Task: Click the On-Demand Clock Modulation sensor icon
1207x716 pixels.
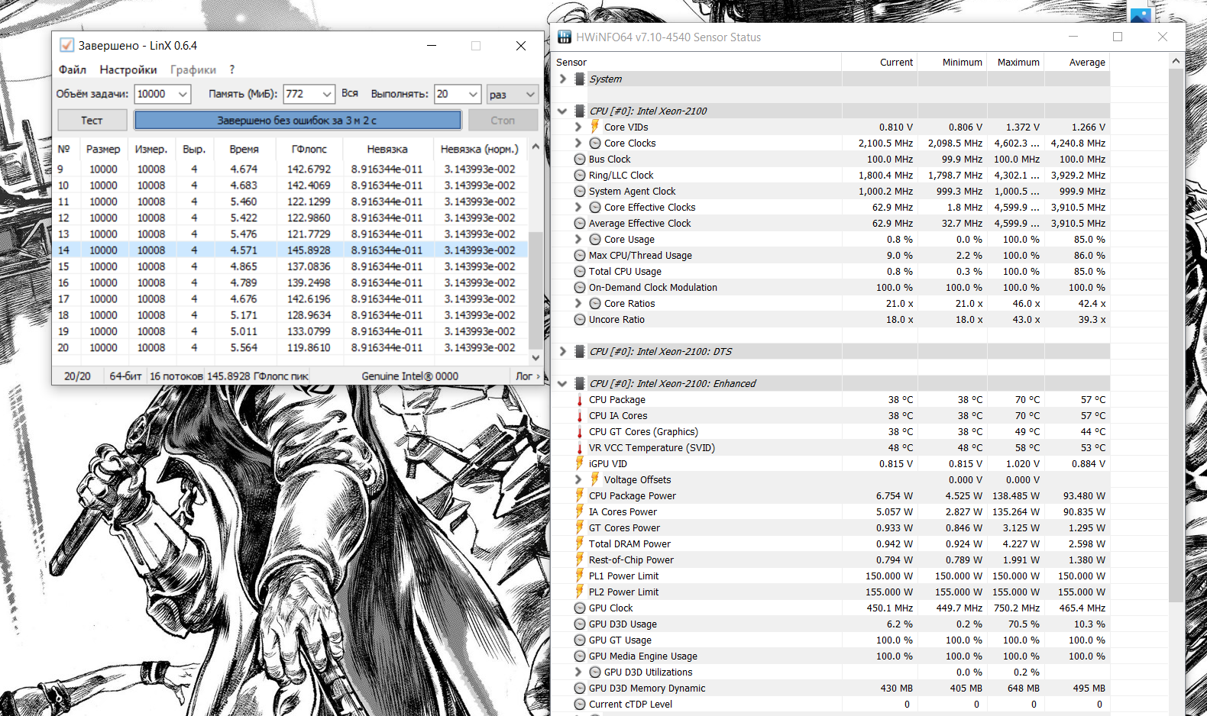Action: pos(580,287)
